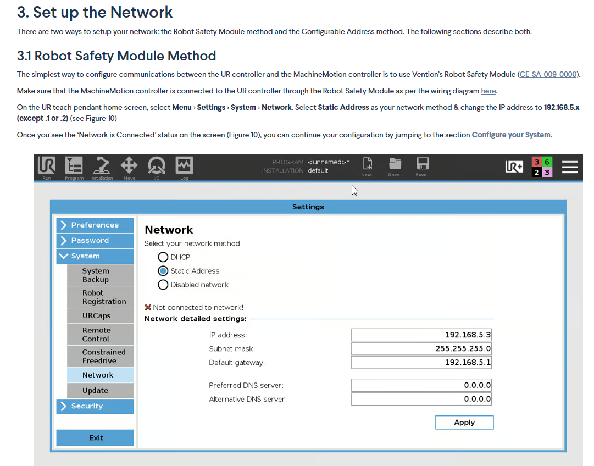Expand the Password section
Screen dimensions: 594x466
click(x=95, y=241)
